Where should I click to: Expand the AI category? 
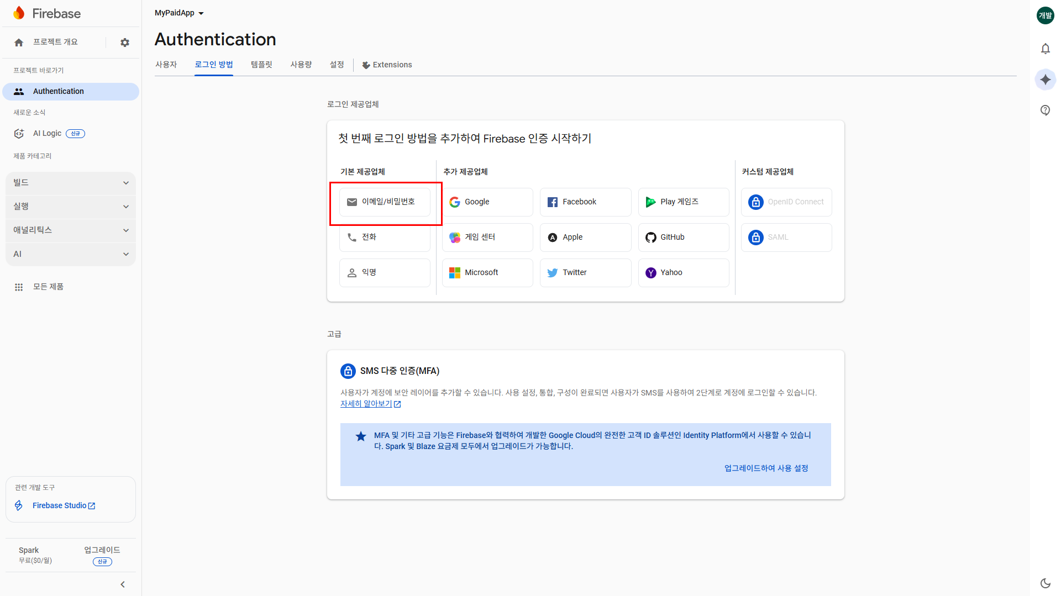(x=71, y=254)
